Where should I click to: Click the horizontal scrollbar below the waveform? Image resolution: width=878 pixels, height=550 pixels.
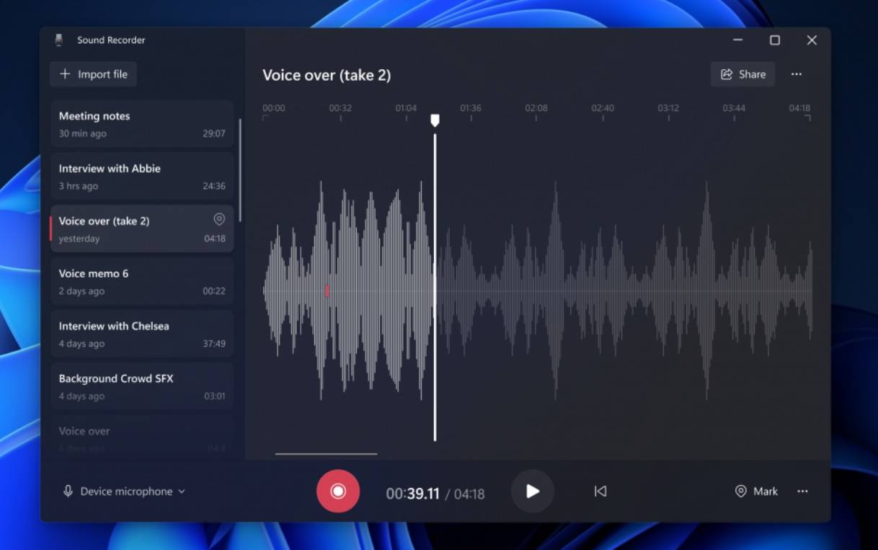pos(325,454)
